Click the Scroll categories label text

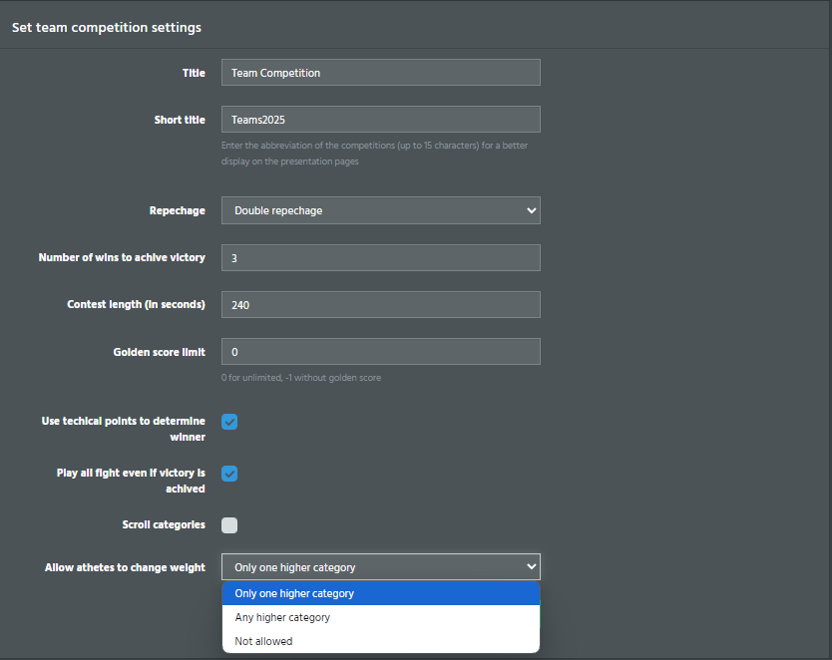pyautogui.click(x=164, y=524)
